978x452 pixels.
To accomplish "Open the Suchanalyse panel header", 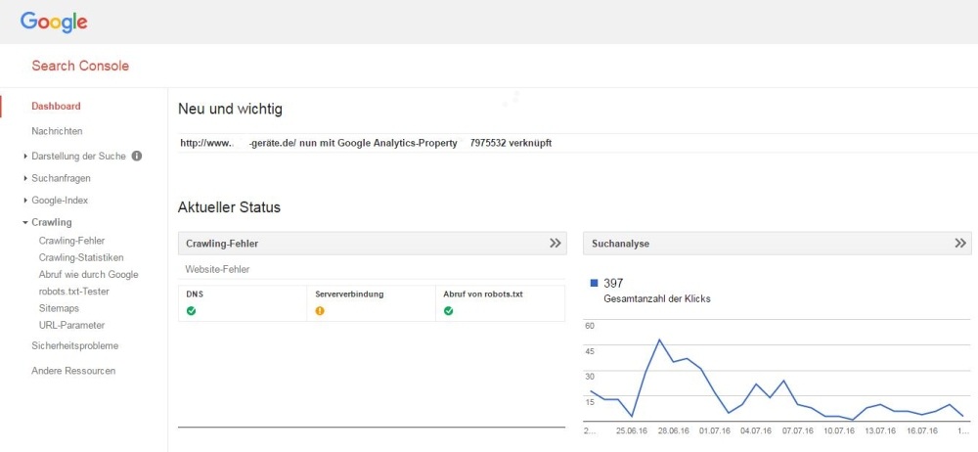I will [x=778, y=244].
